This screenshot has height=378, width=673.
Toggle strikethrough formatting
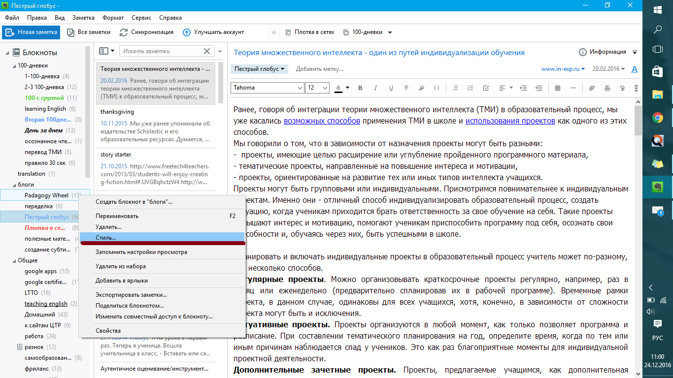pyautogui.click(x=406, y=88)
